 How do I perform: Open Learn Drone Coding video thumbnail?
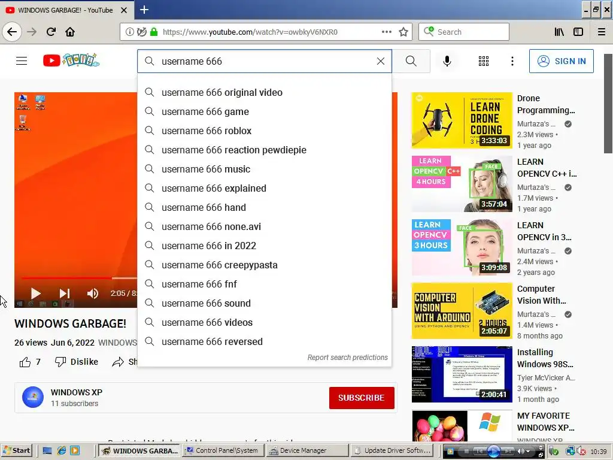[x=462, y=120]
